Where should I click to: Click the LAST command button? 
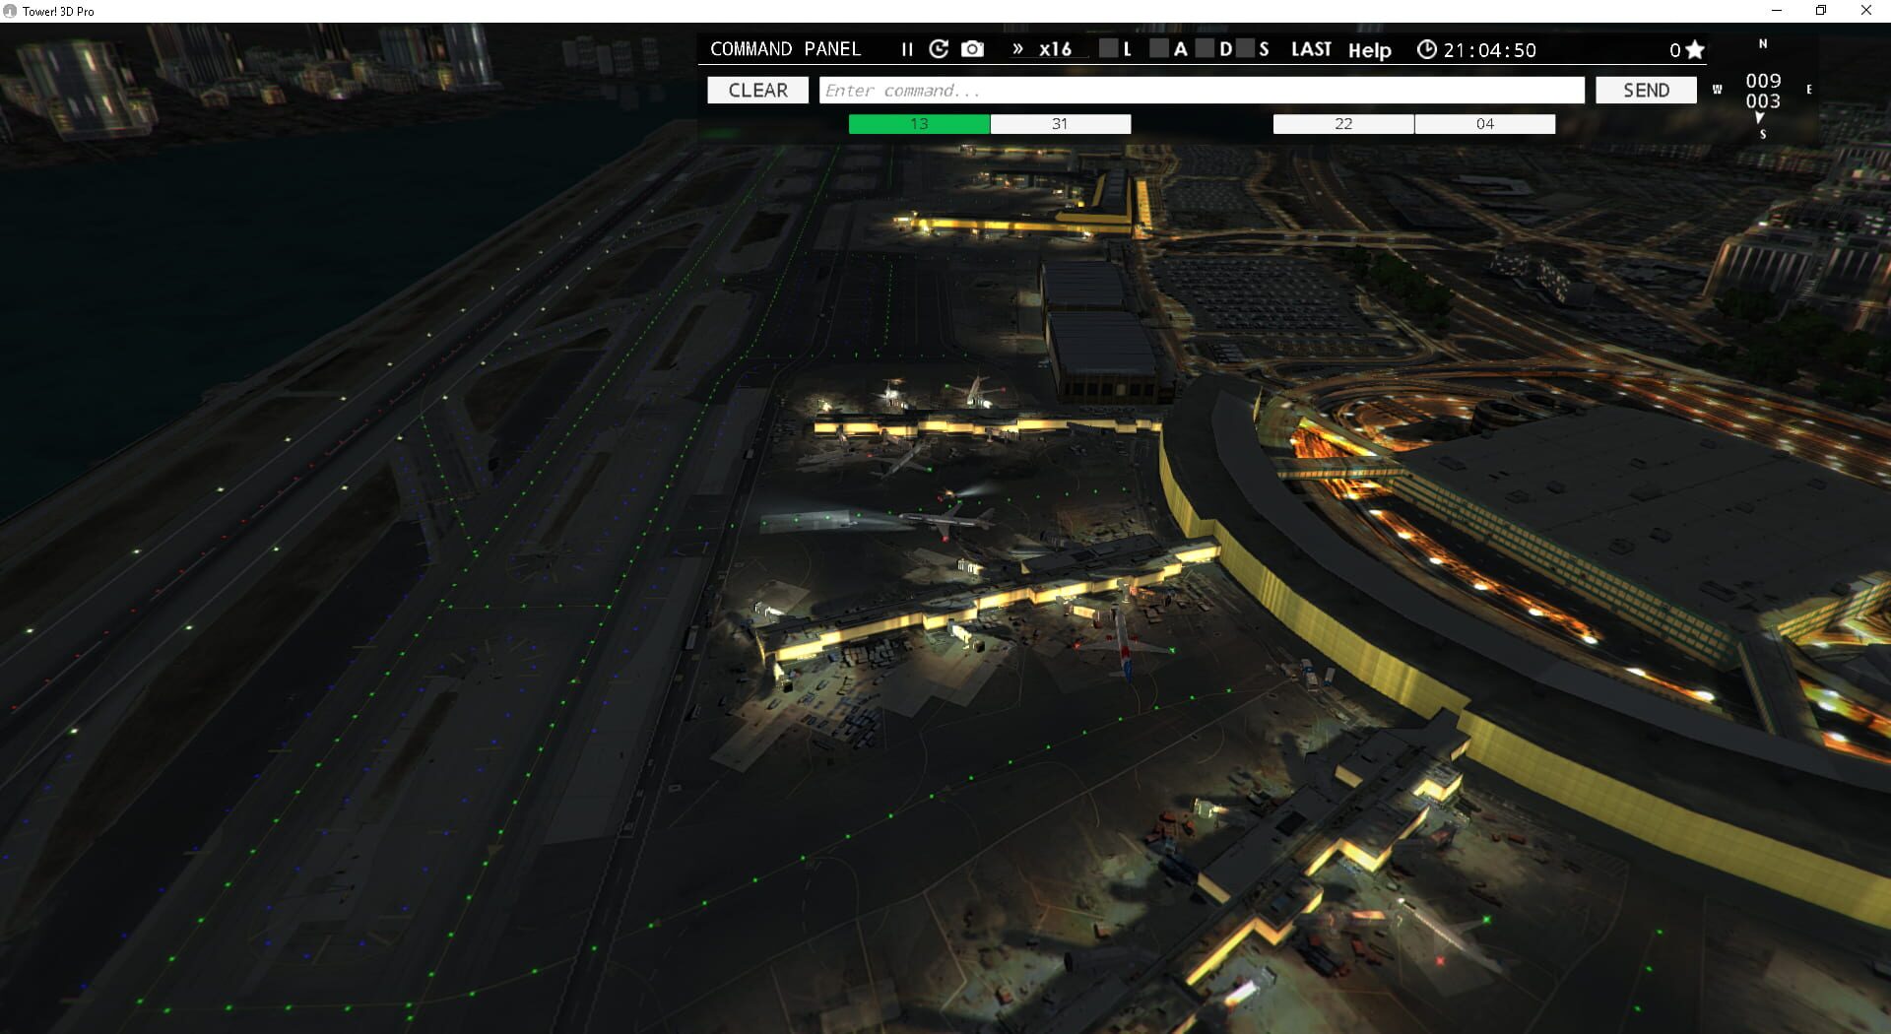click(x=1311, y=48)
